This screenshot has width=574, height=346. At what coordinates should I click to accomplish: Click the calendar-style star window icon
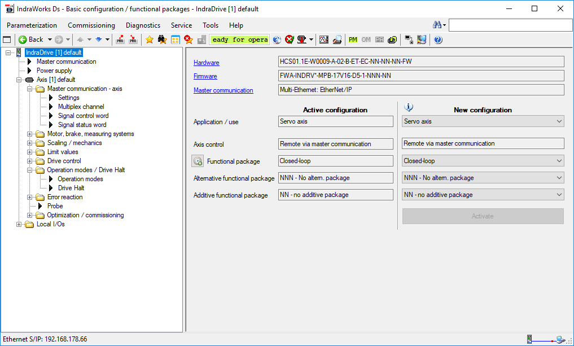pos(176,40)
